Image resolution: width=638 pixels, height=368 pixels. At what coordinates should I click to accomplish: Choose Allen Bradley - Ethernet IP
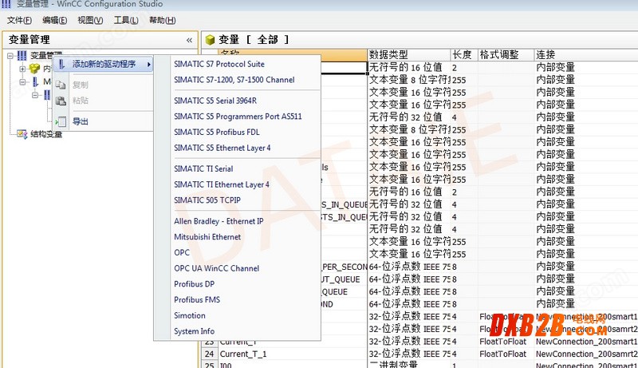pos(219,221)
